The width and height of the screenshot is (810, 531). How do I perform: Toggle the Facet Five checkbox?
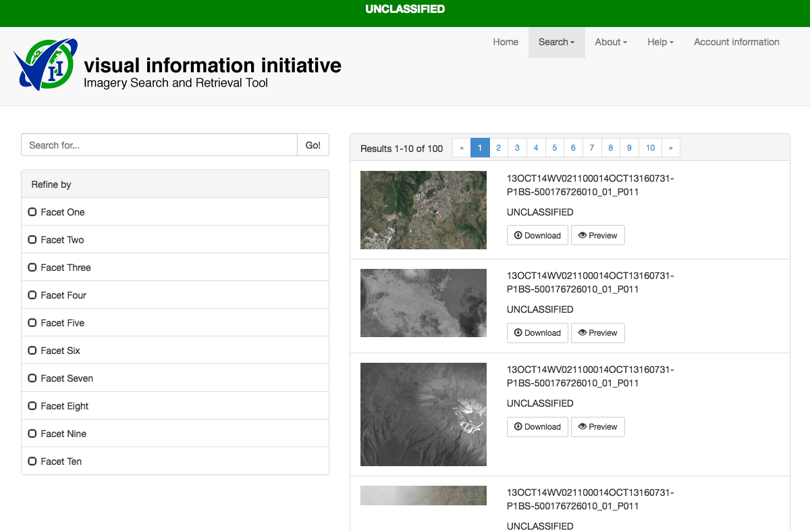click(32, 323)
